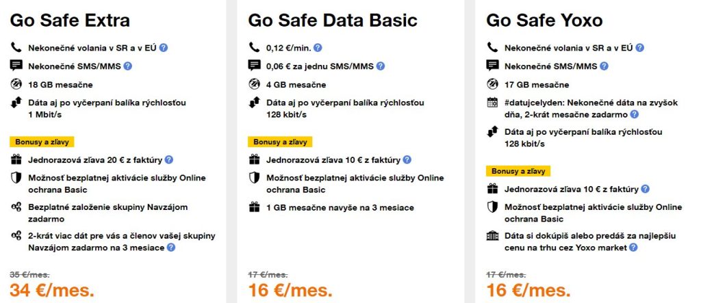Show info for 2-krát viac dát Navzájom bonus
Image resolution: width=701 pixels, height=303 pixels.
click(170, 248)
